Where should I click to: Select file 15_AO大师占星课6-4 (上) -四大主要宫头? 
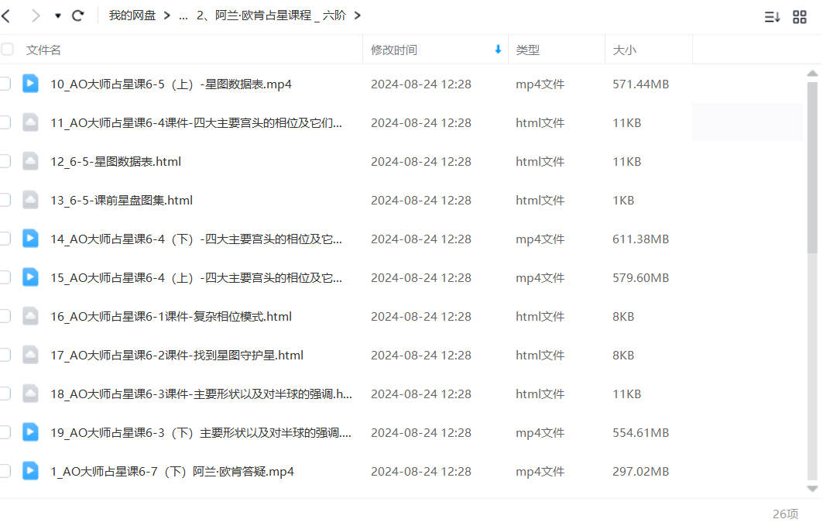197,277
